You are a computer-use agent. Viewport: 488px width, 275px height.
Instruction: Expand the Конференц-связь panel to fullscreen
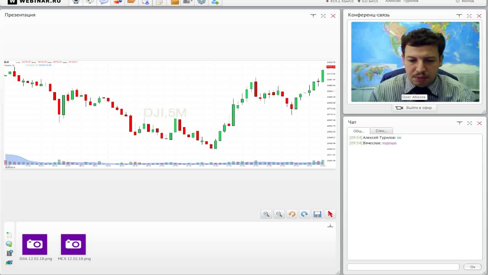[469, 16]
